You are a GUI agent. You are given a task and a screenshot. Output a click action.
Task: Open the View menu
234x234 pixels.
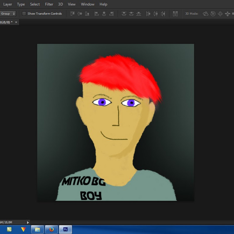(72, 4)
